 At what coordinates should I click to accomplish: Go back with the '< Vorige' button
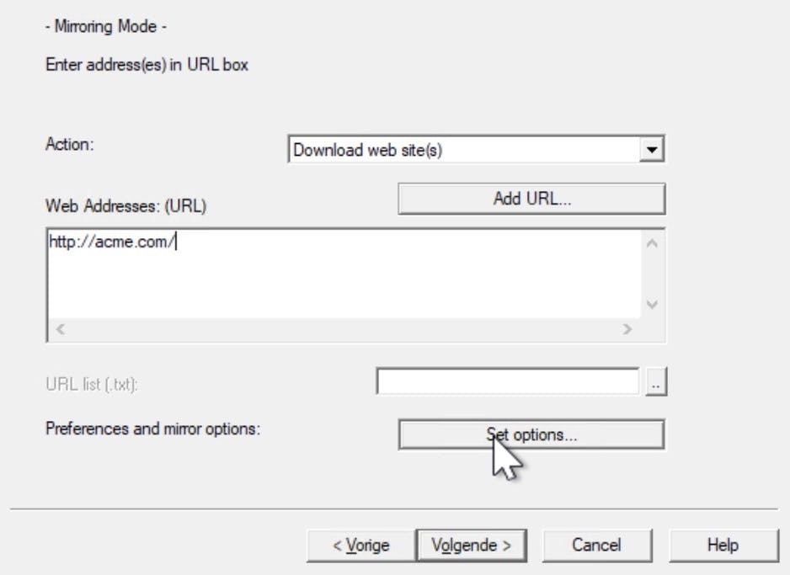360,545
